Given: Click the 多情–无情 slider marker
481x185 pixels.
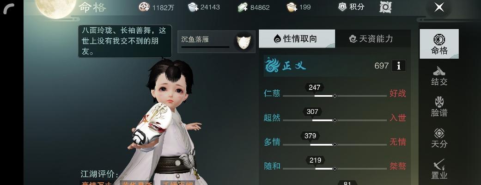Looking at the screenshot, I should [x=335, y=144].
